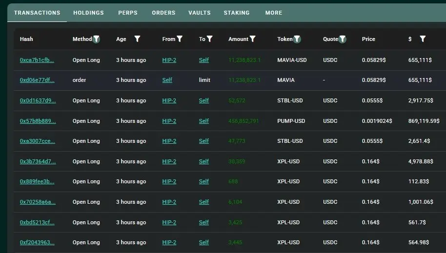Viewport: 446px width, 253px height.
Task: Select the 112.83$ value cell
Action: pos(419,181)
